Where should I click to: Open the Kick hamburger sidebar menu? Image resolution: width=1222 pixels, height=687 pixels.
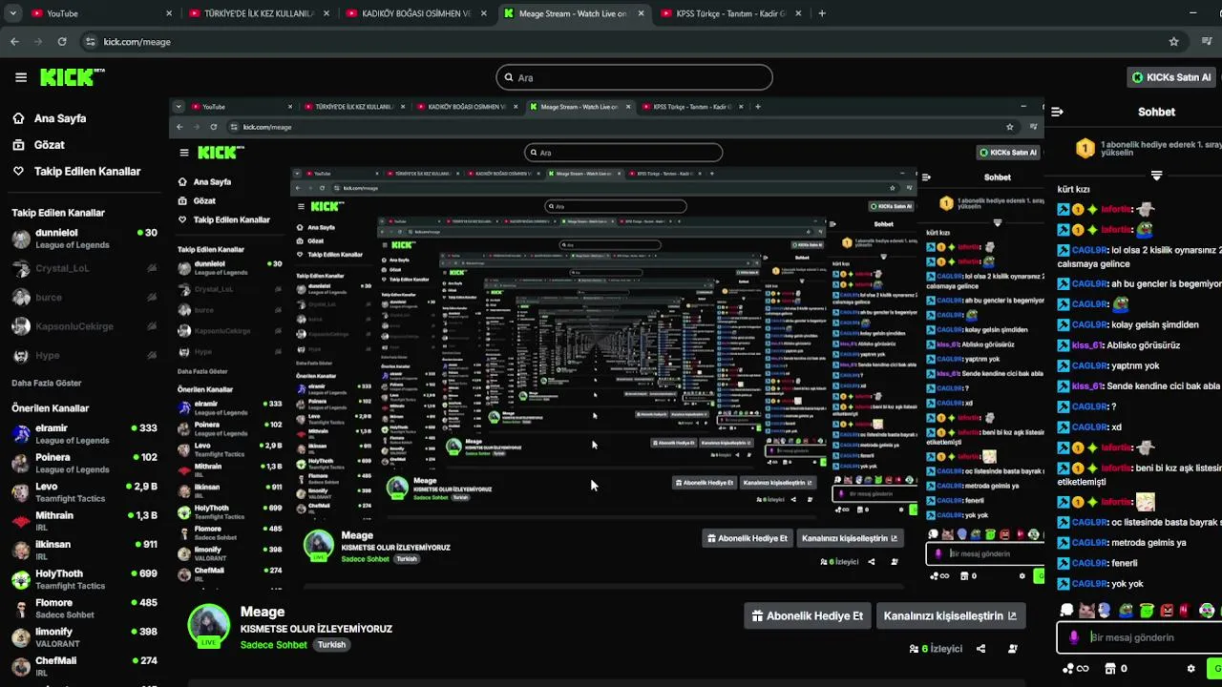(21, 77)
